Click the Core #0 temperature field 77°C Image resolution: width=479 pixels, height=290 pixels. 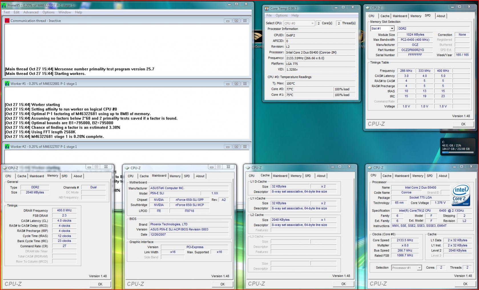[x=309, y=89]
